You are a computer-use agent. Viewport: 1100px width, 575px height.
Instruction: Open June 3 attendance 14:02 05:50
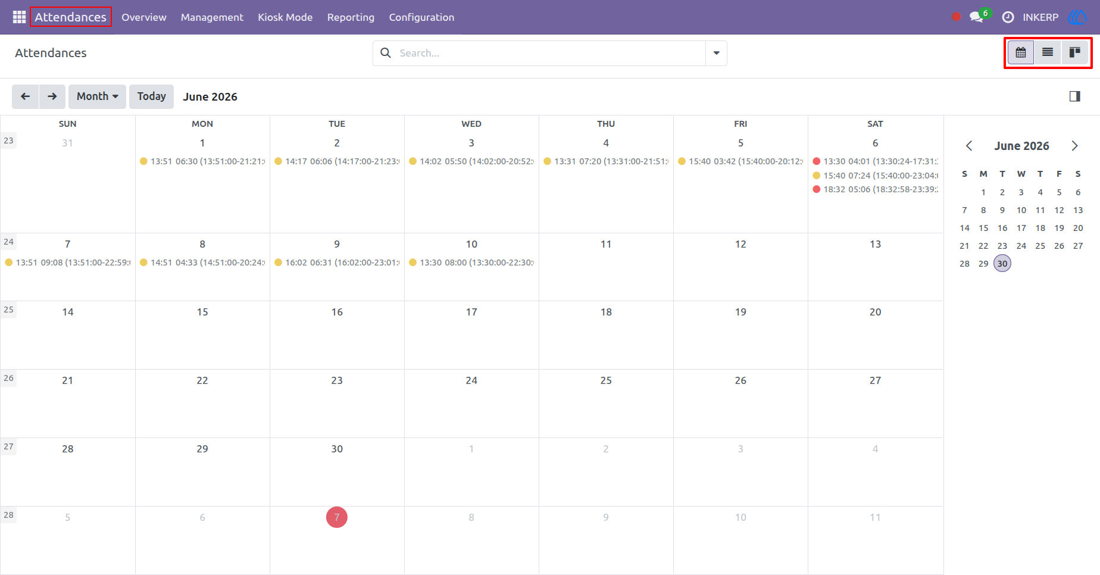(x=471, y=161)
